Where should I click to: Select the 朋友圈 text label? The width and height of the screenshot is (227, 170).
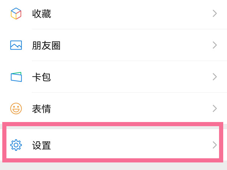pyautogui.click(x=46, y=46)
